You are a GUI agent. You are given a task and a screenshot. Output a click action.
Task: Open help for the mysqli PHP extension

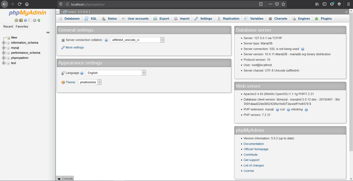[x=277, y=110]
